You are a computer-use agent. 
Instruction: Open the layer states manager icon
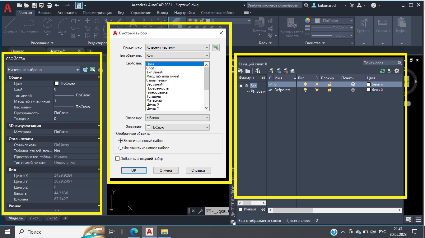pyautogui.click(x=257, y=71)
